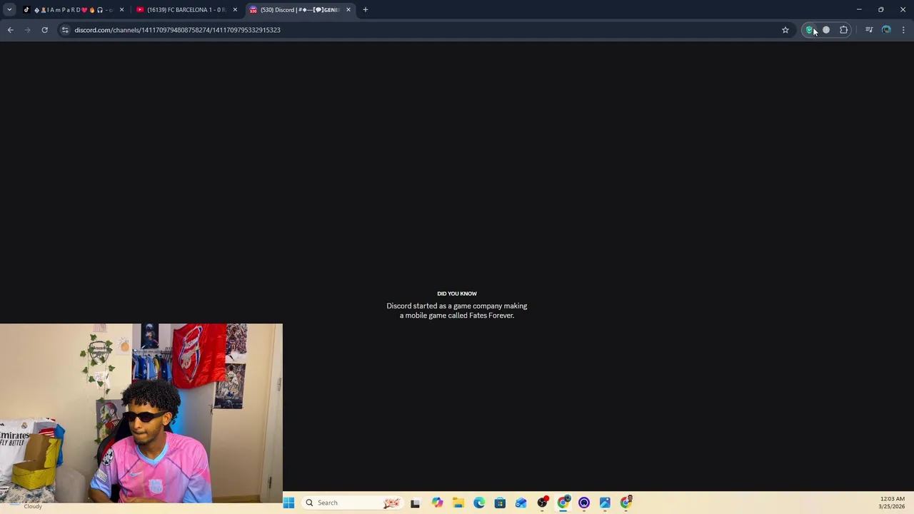Open the Extensions puzzle menu
This screenshot has height=514, width=914.
pyautogui.click(x=844, y=30)
